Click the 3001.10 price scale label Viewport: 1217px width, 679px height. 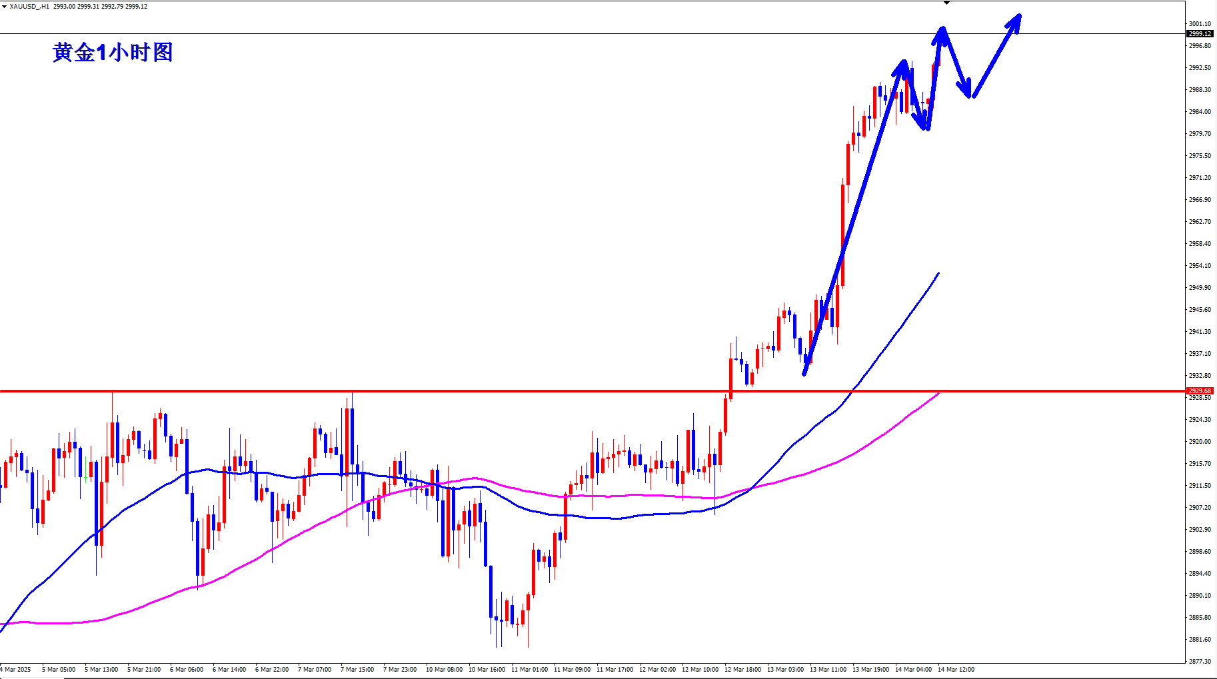(1200, 24)
